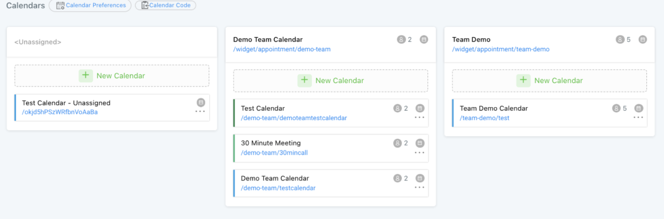
Task: Open Calendar Code
Action: pyautogui.click(x=166, y=5)
